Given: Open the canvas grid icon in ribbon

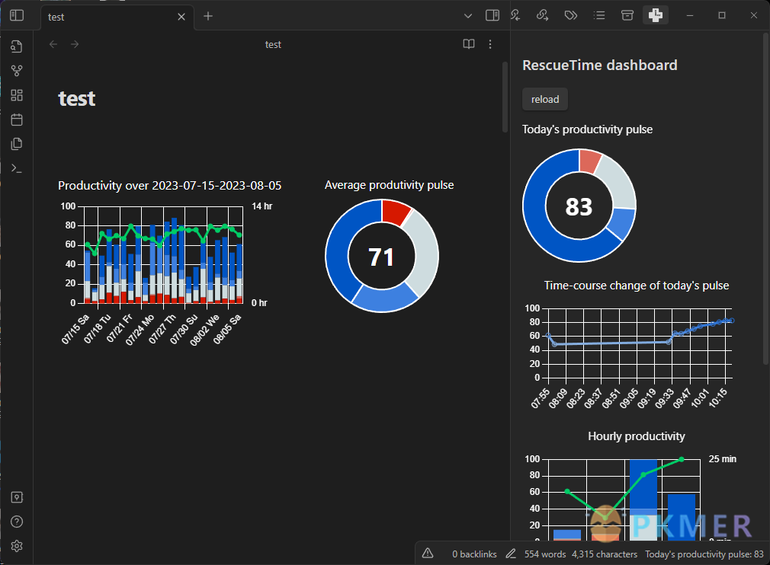Looking at the screenshot, I should (x=17, y=95).
